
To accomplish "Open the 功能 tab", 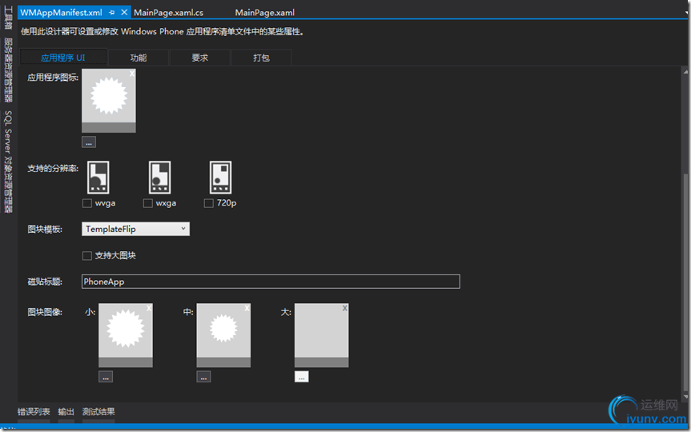I will pyautogui.click(x=139, y=58).
